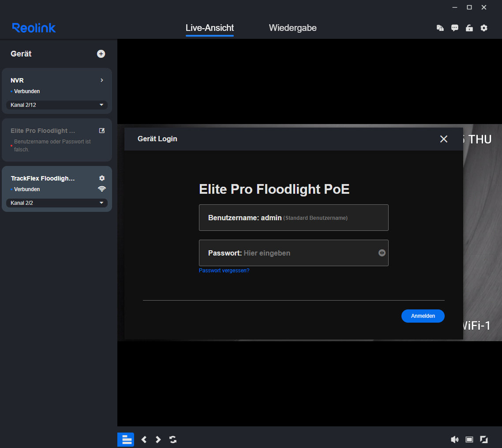Follow the Passwort vergessen? link
The width and height of the screenshot is (502, 448).
coord(224,271)
